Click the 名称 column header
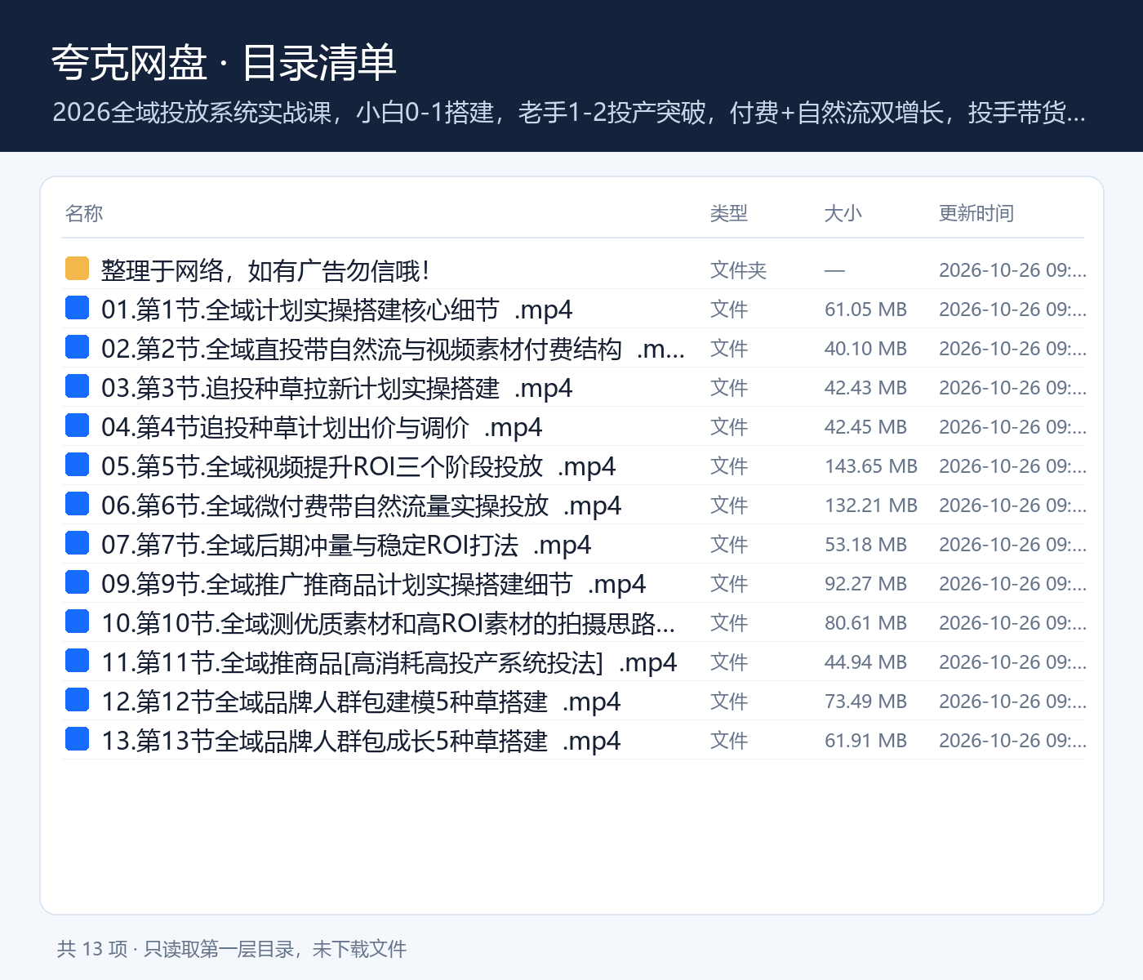 tap(84, 213)
